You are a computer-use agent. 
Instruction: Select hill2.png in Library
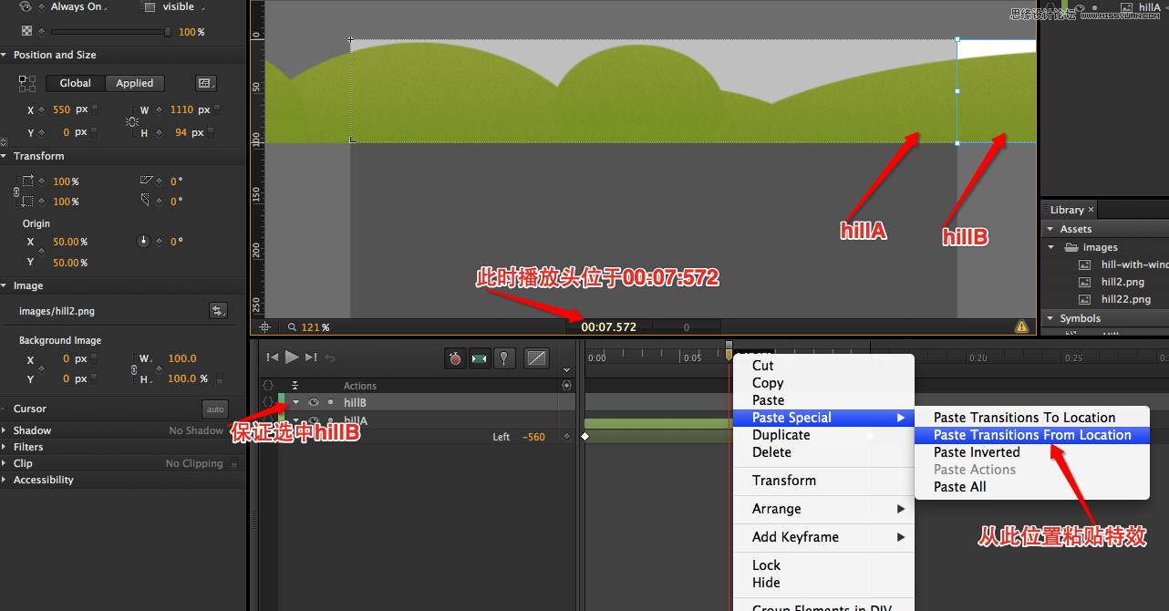(x=1122, y=282)
